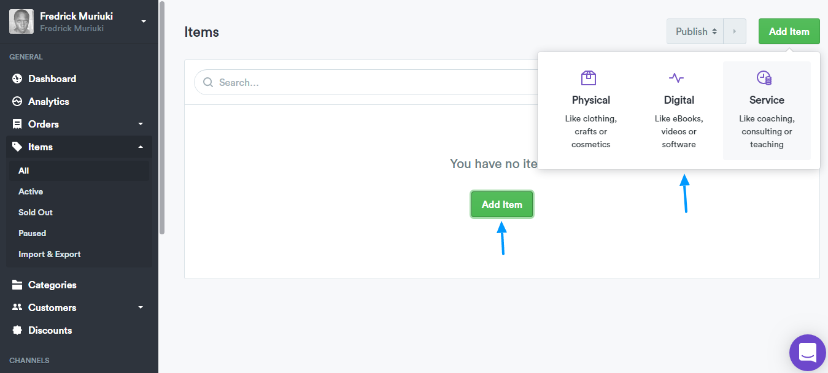Click the Orders receipt icon

[x=17, y=124]
